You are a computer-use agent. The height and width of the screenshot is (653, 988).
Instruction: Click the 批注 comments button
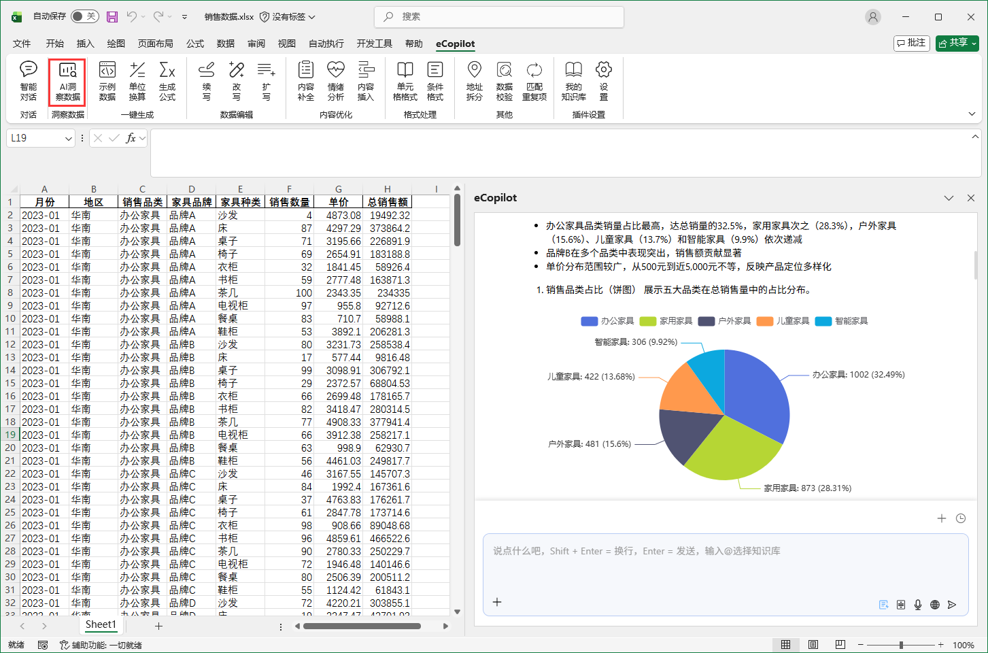coord(911,43)
